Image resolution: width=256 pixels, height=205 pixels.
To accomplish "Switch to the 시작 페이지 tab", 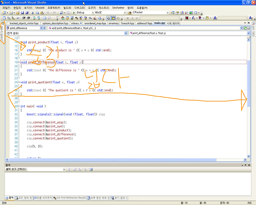I will click(173, 23).
